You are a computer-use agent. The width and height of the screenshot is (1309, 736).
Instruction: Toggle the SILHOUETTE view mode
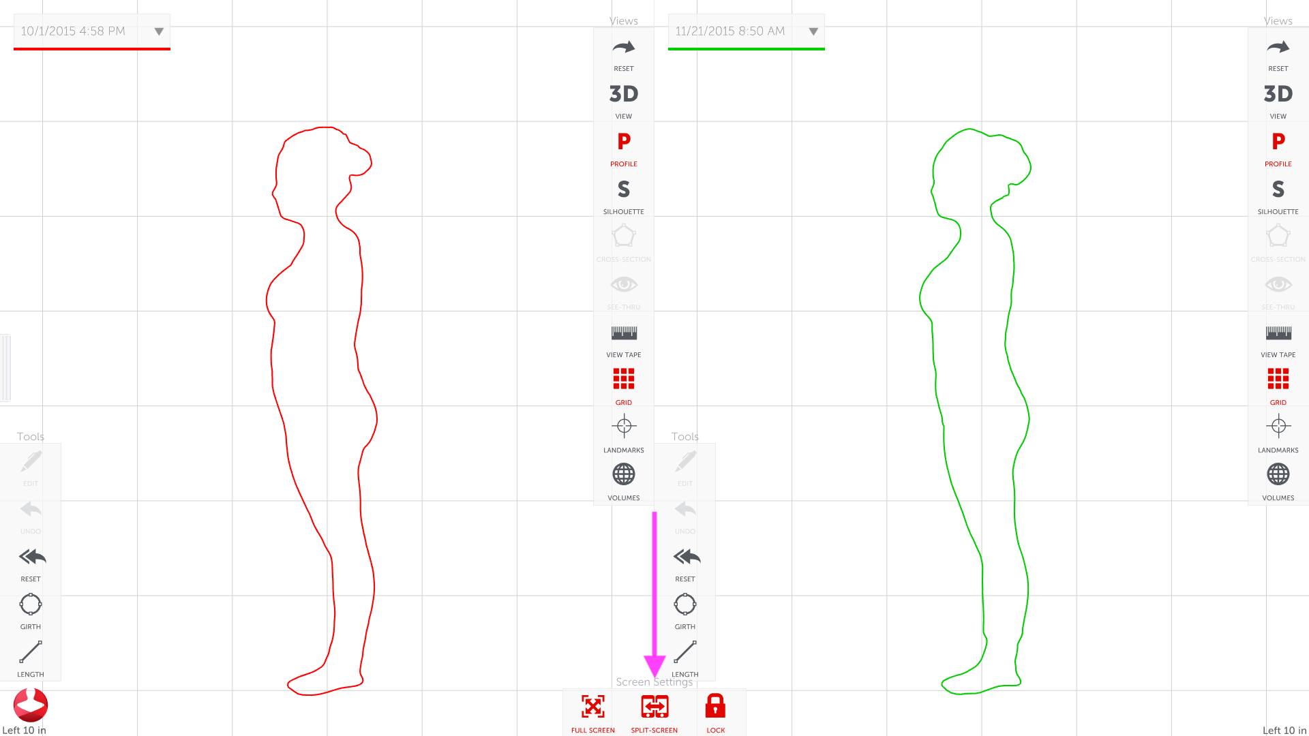[x=623, y=194]
